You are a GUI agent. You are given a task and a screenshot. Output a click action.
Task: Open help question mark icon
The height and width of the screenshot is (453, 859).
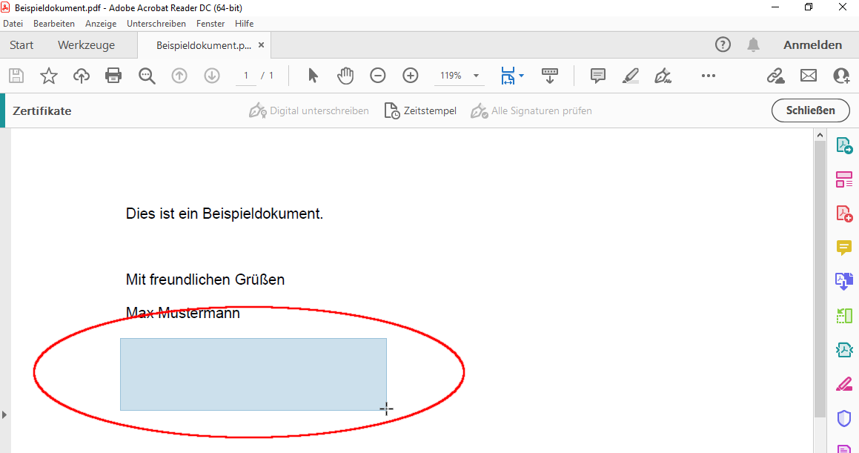723,45
